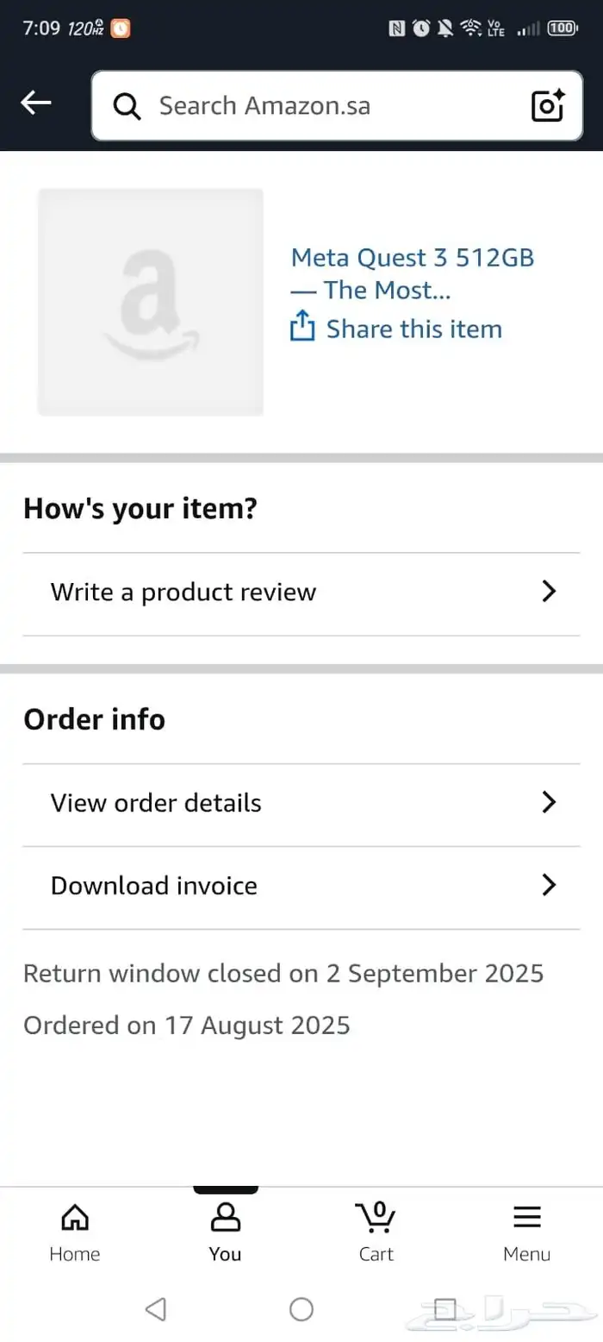Viewport: 603px width, 1342px height.
Task: Tap the You profile icon
Action: click(225, 1218)
